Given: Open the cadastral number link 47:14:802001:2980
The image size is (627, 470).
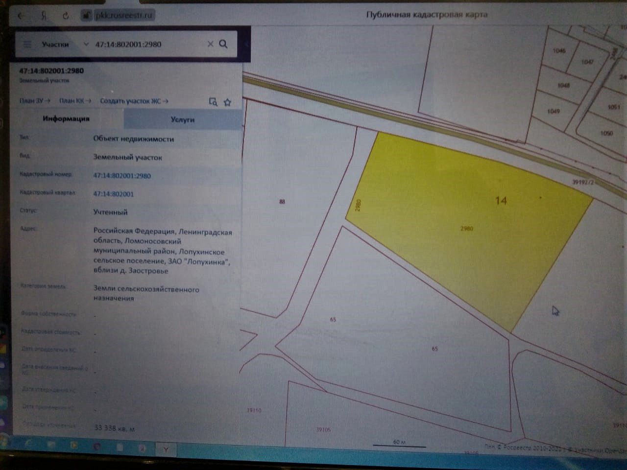Looking at the screenshot, I should point(122,176).
